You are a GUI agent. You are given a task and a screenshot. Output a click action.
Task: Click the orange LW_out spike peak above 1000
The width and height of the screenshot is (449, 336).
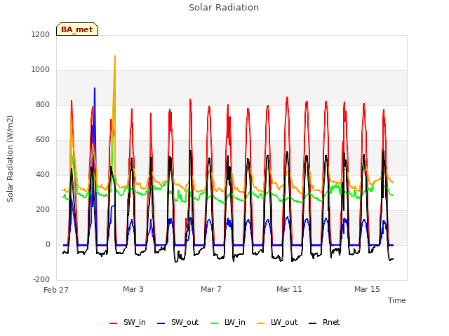coord(115,56)
